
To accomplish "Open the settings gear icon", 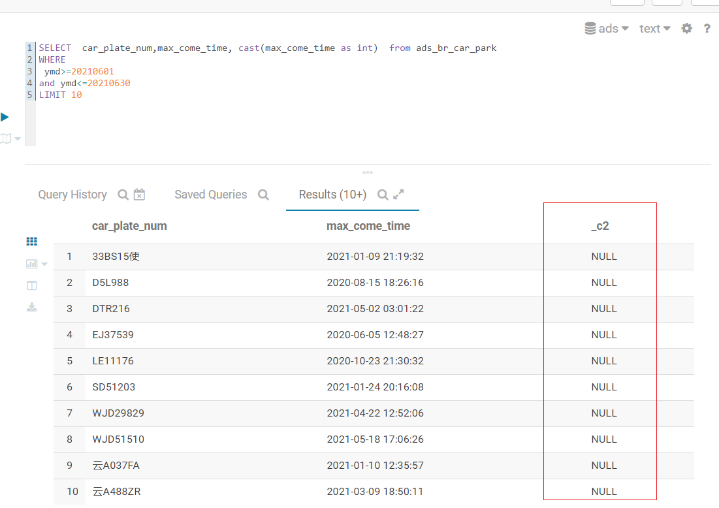I will pos(686,29).
